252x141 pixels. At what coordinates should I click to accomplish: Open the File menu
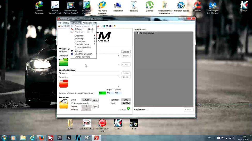click(59, 23)
